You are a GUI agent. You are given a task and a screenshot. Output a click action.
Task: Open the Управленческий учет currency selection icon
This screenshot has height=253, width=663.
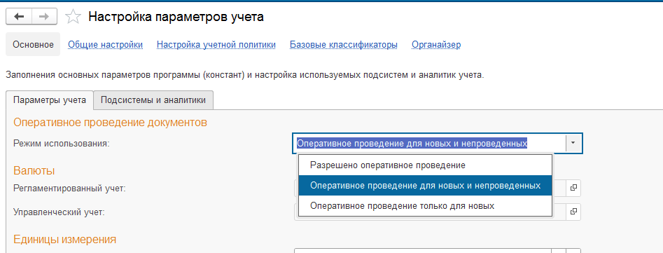pos(573,212)
